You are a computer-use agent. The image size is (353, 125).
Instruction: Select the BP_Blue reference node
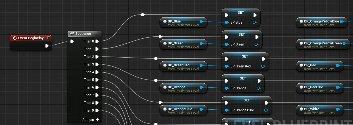coord(183,22)
